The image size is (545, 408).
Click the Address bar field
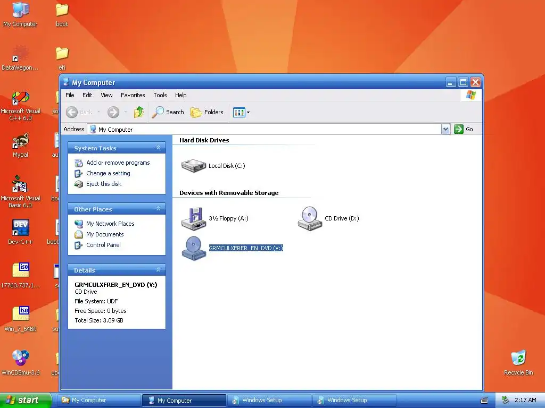click(x=265, y=130)
